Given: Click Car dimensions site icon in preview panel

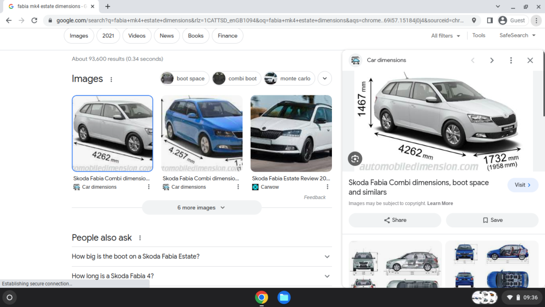Looking at the screenshot, I should (x=355, y=60).
